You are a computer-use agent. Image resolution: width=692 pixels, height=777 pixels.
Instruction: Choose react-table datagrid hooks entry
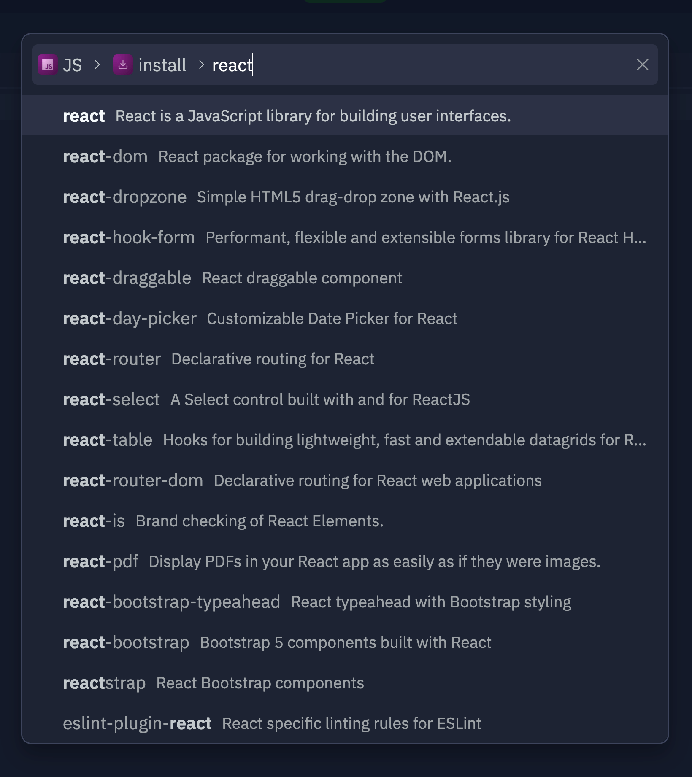pos(345,440)
